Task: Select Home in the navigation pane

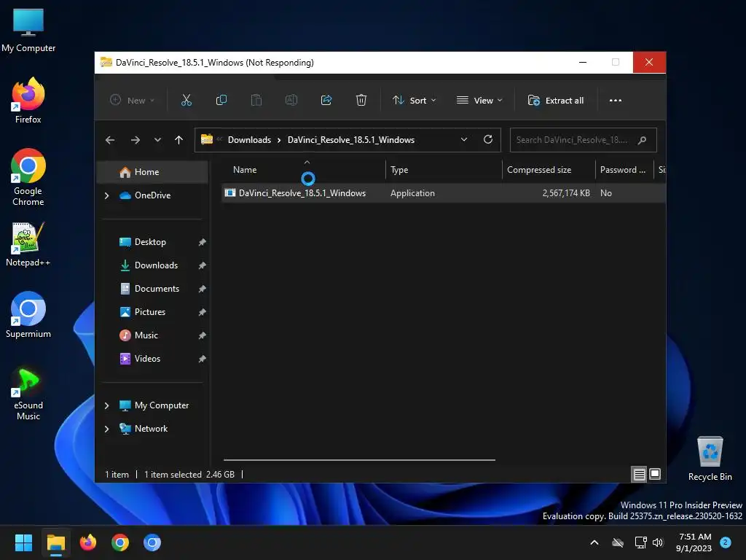Action: 152,172
